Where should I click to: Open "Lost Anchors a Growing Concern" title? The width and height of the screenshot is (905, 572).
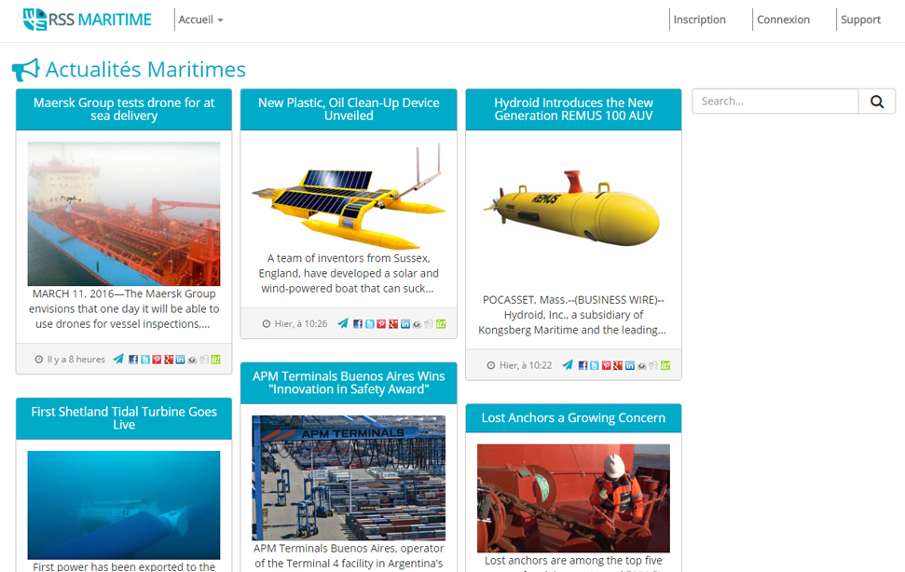pos(574,418)
